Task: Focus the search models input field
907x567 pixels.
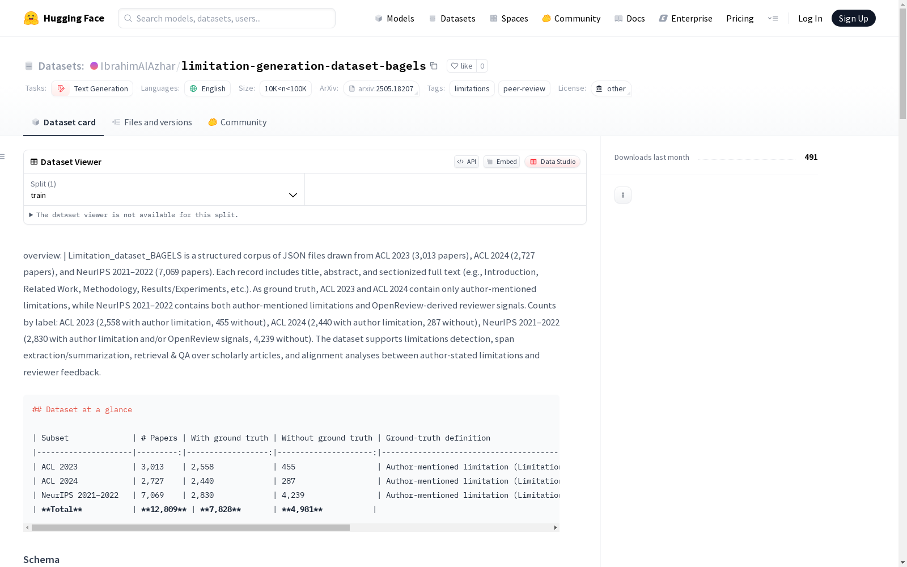Action: [227, 18]
